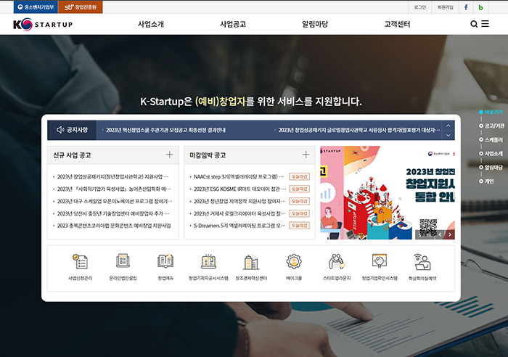
Task: Open the Naver blog 'b' icon
Action: pyautogui.click(x=480, y=7)
